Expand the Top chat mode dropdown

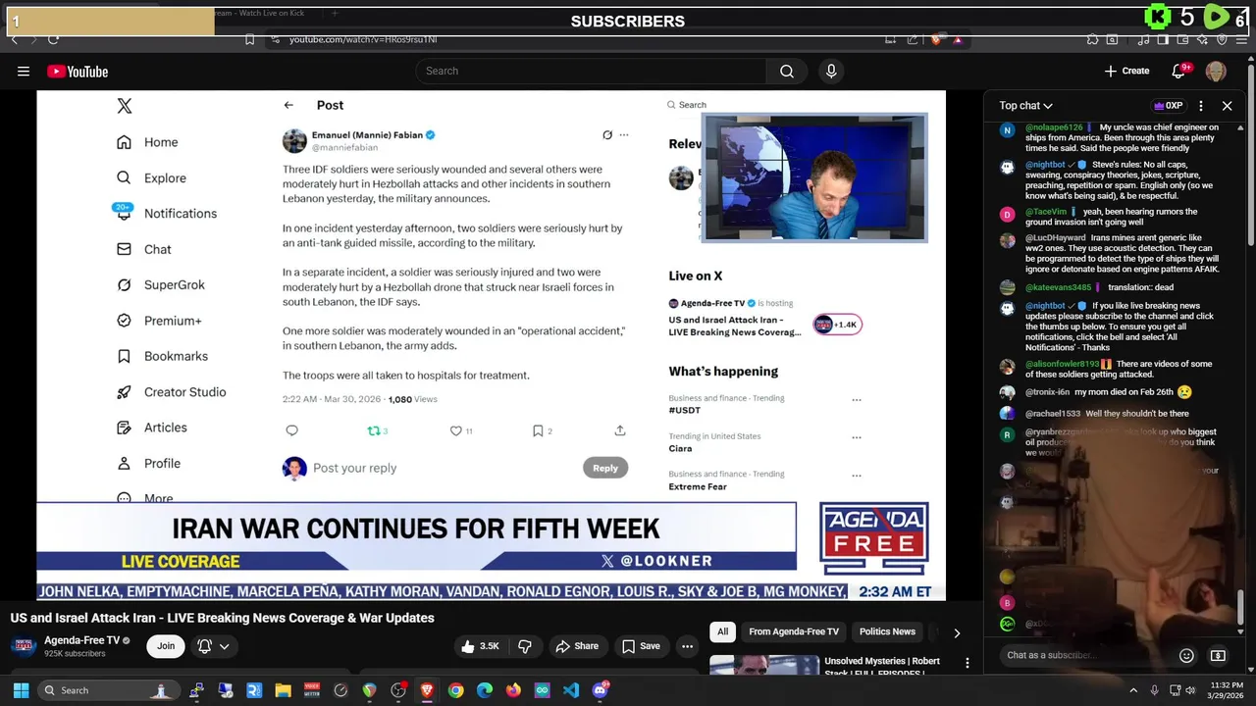point(1025,106)
